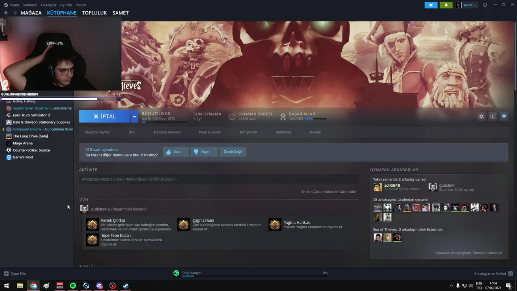Click the Çağrı Limanı achievement icon
Screen dimensions: 517x291
(x=184, y=225)
